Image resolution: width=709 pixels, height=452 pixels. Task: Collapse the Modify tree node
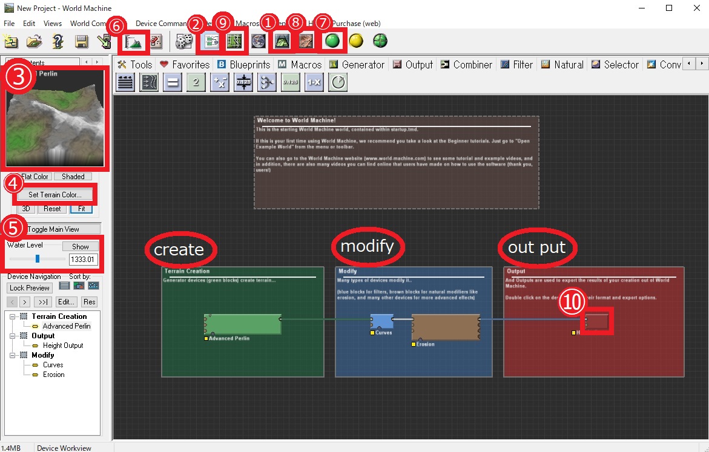13,355
